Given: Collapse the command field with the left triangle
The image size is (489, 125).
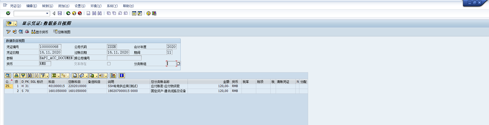Looking at the screenshot, I should click(x=54, y=13).
